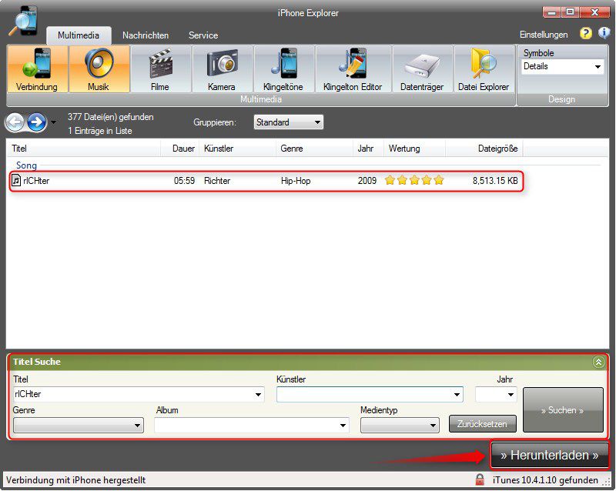The width and height of the screenshot is (616, 491).
Task: Open the Datenträger drive section
Action: pos(422,69)
